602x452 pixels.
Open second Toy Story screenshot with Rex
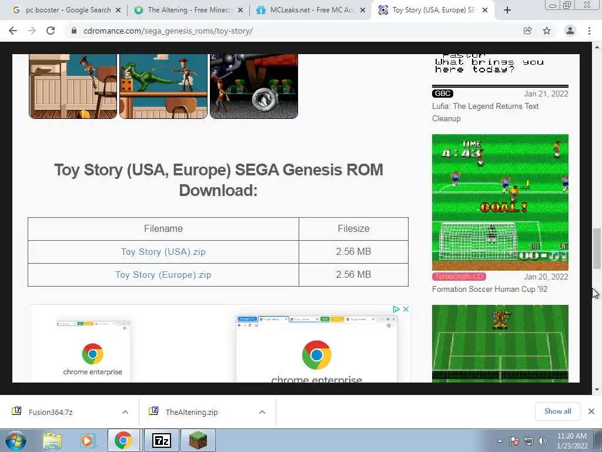pos(163,86)
